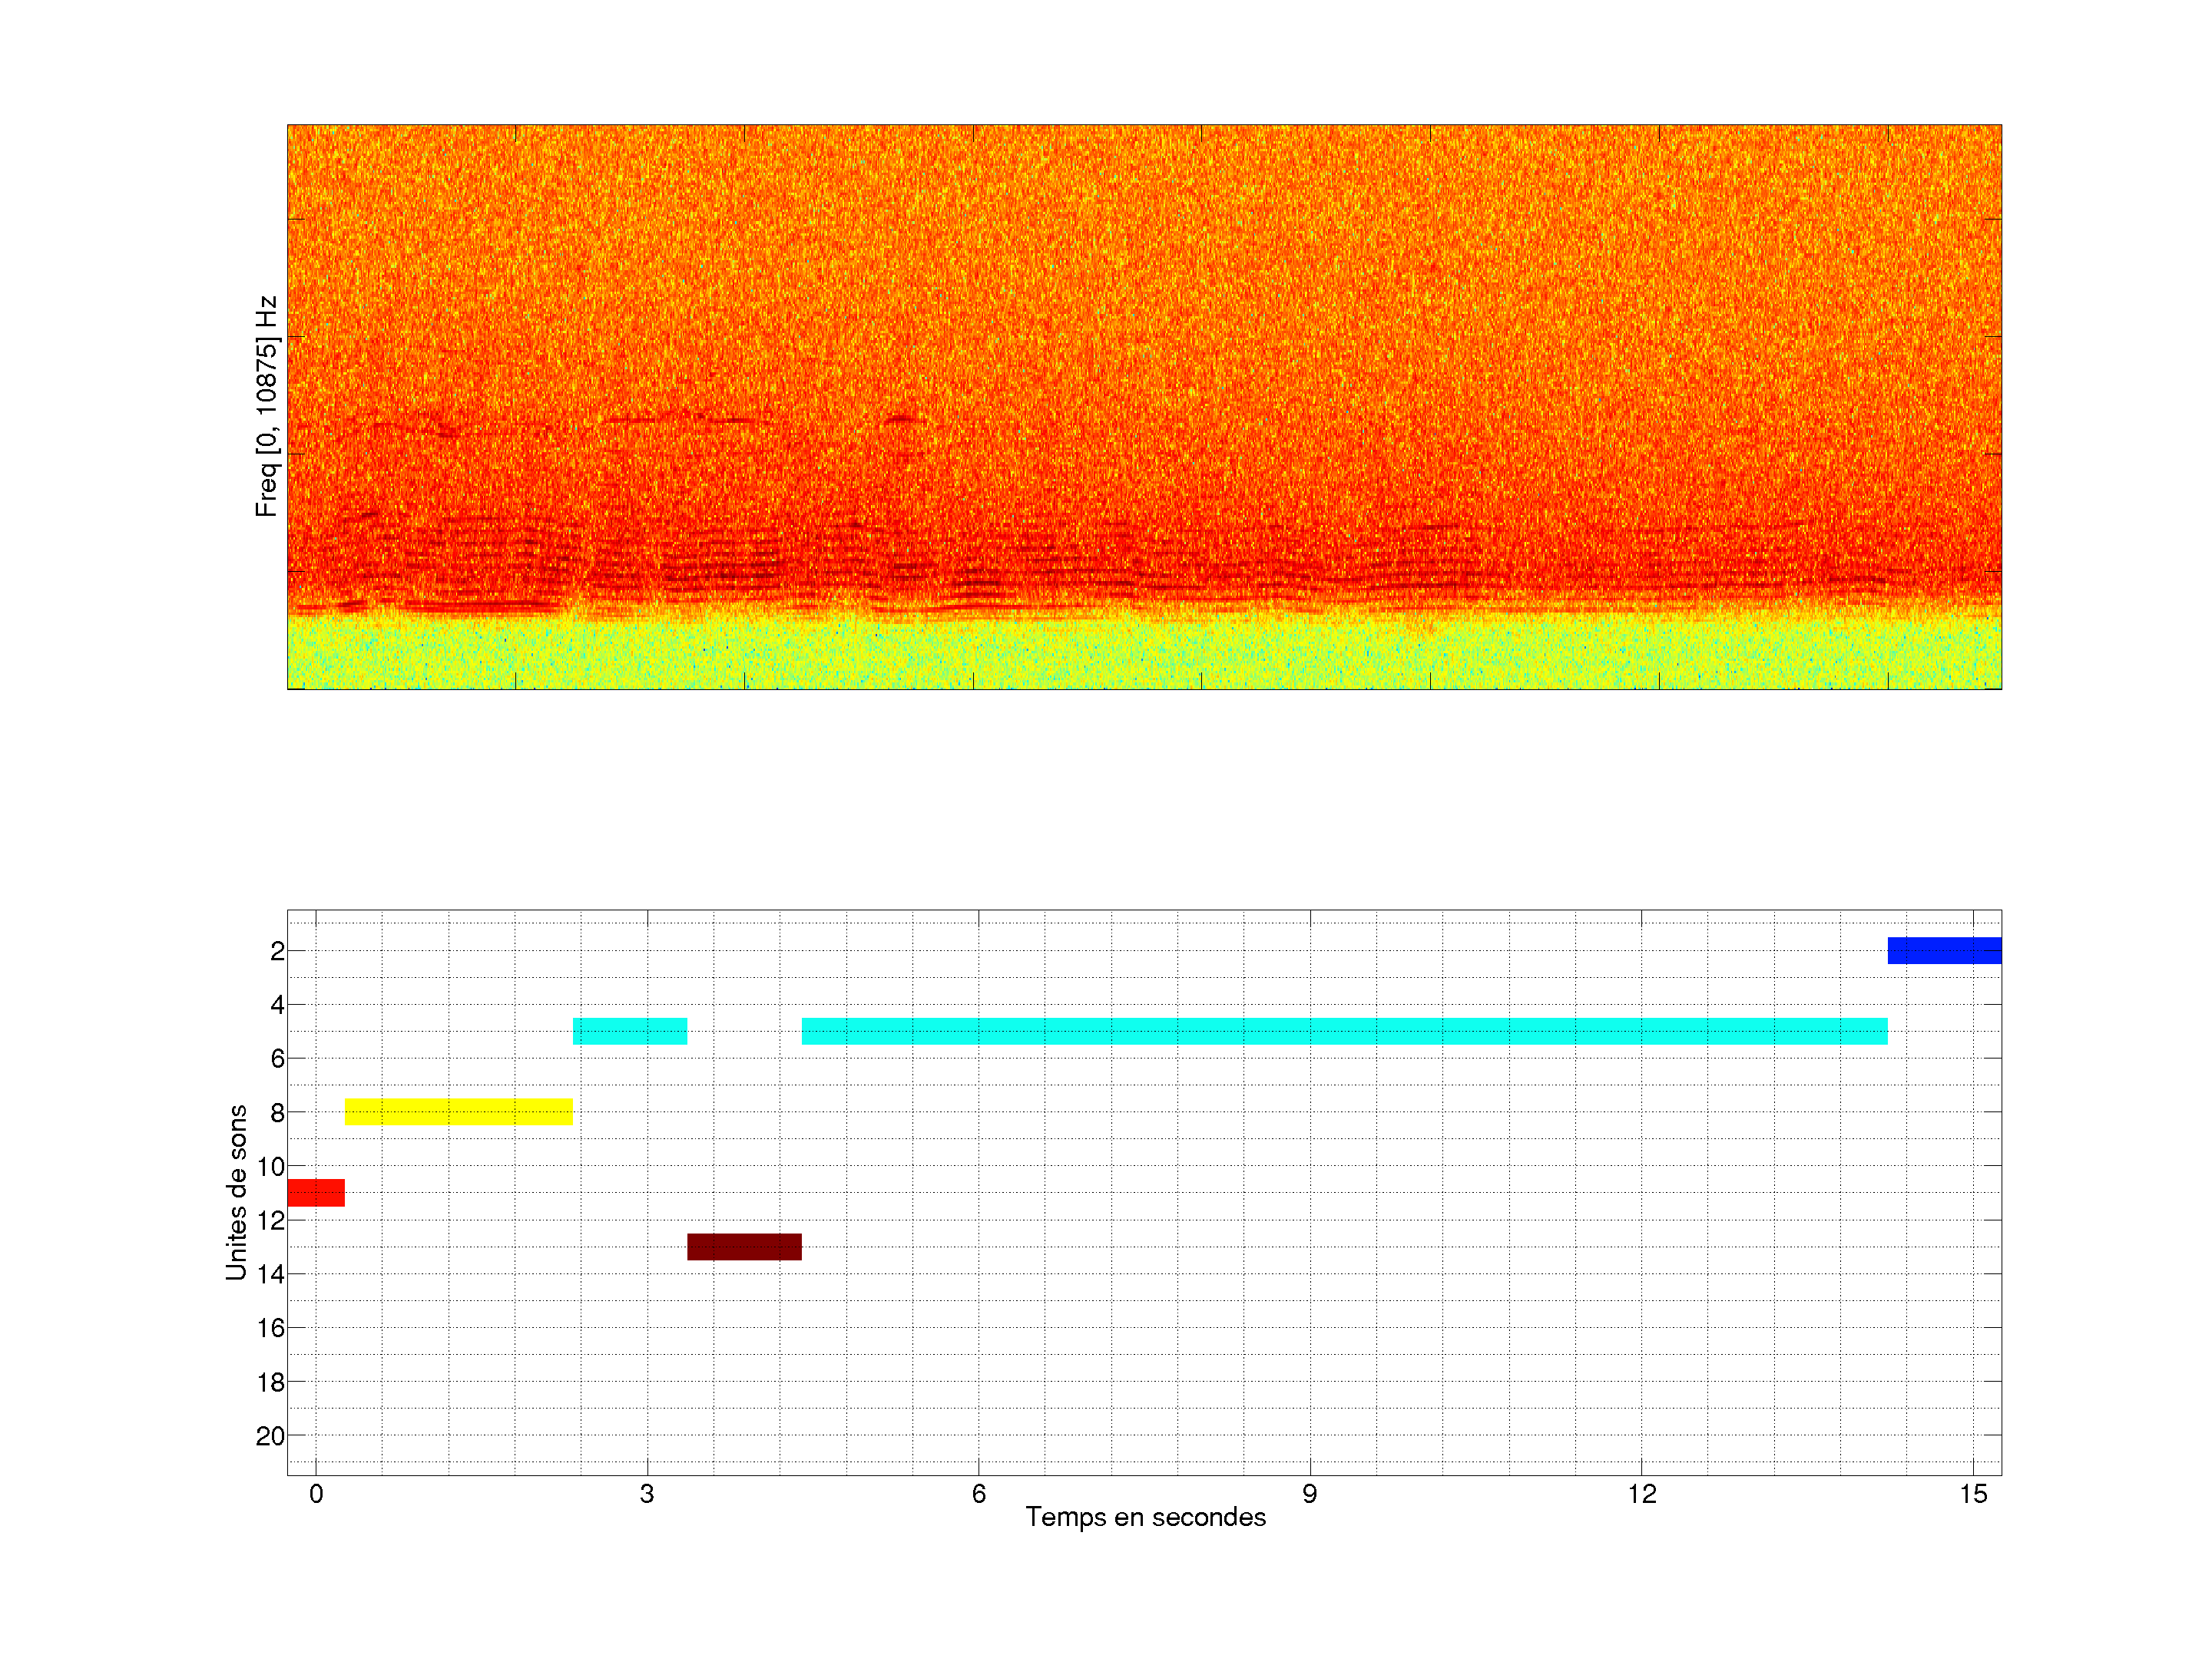
Task: Click the long cyan bar at row 5
Action: 1344,1030
